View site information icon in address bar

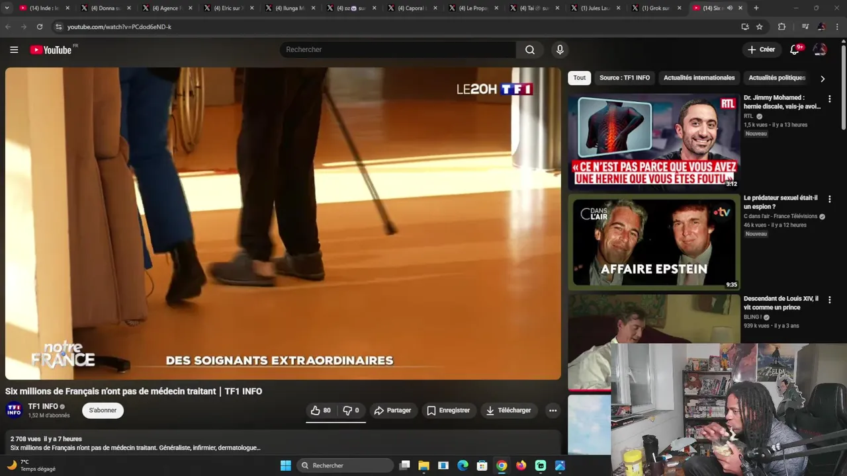point(58,26)
